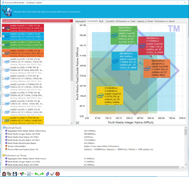This screenshot has width=189, height=177.
Task: Click the green back arrow
Action: click(x=37, y=174)
